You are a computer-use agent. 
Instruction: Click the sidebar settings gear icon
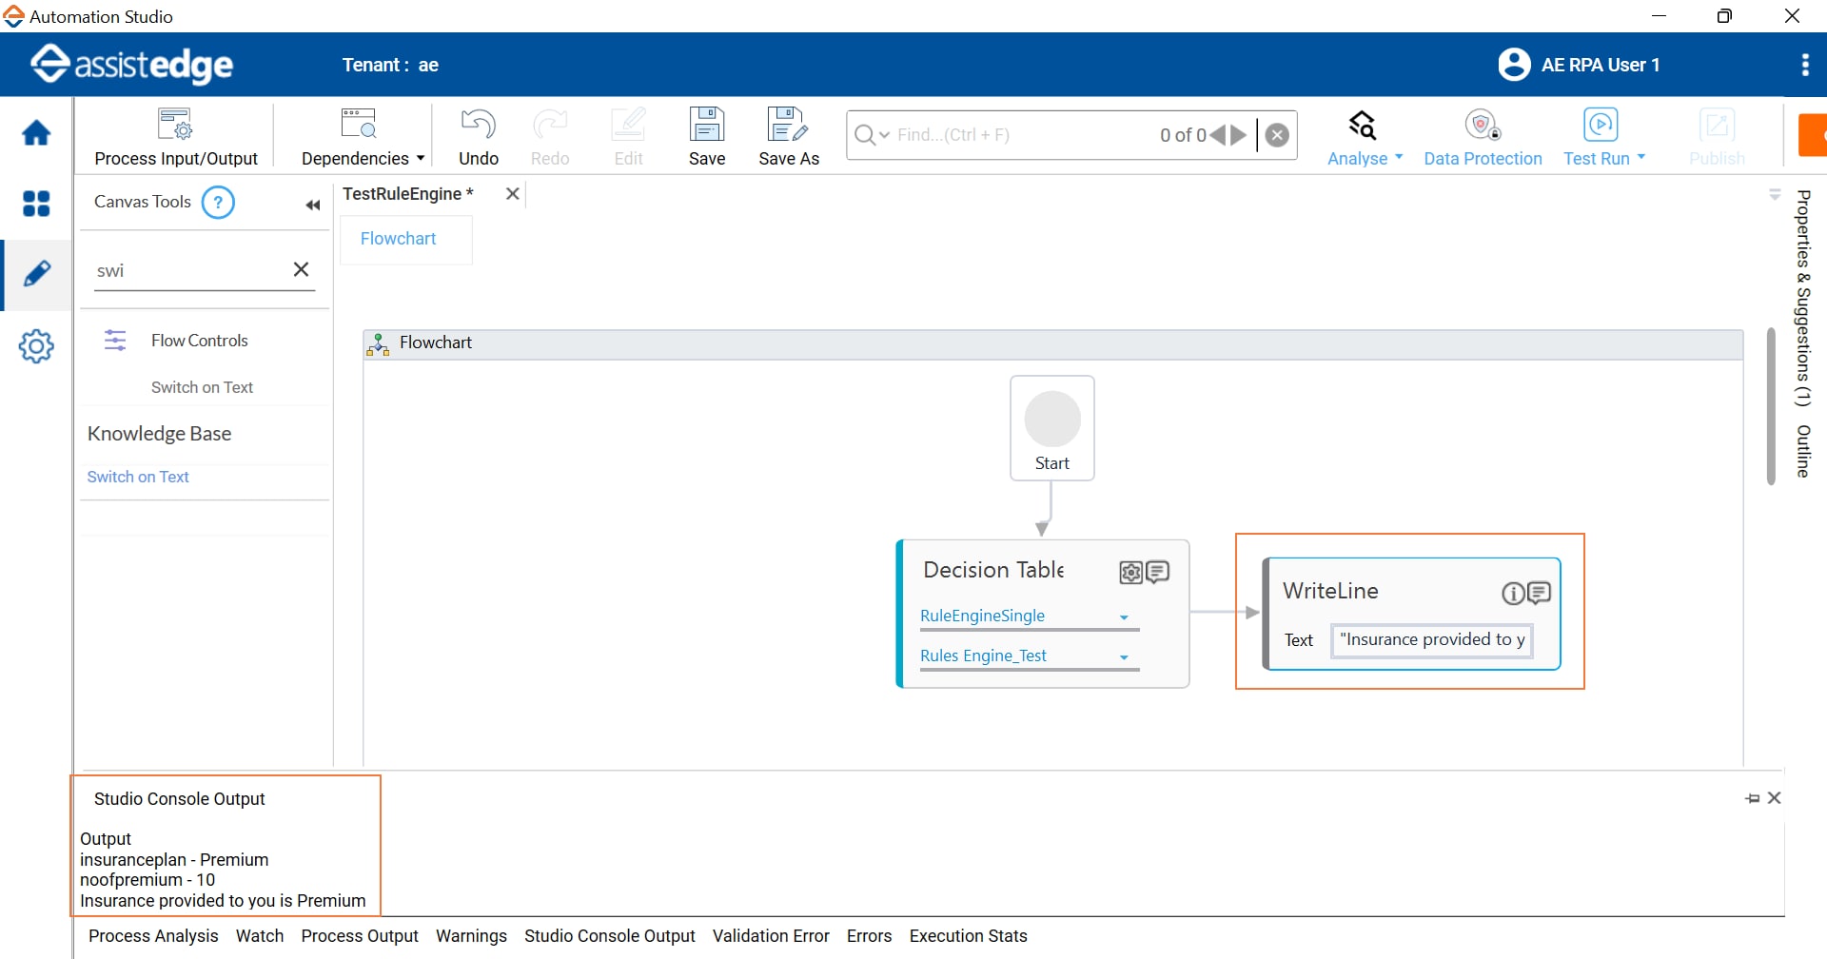click(36, 346)
